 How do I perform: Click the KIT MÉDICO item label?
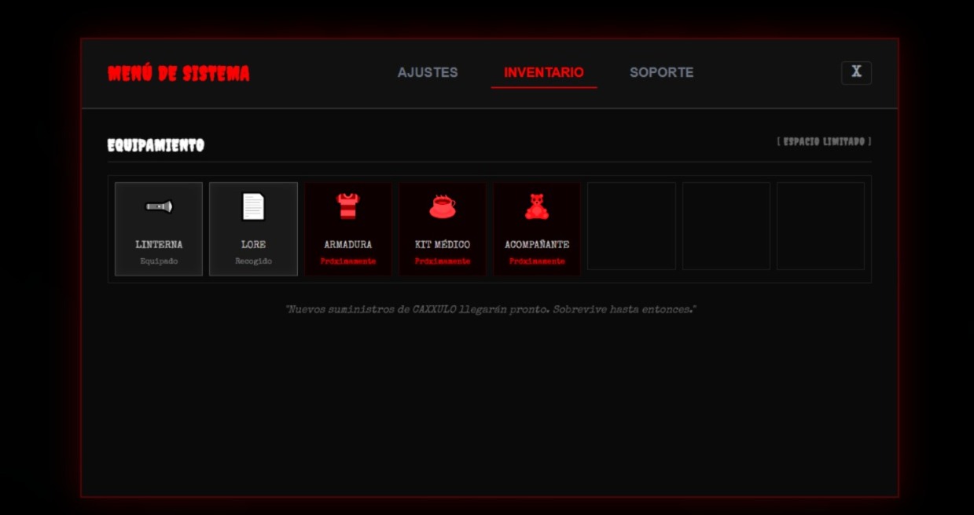point(443,245)
